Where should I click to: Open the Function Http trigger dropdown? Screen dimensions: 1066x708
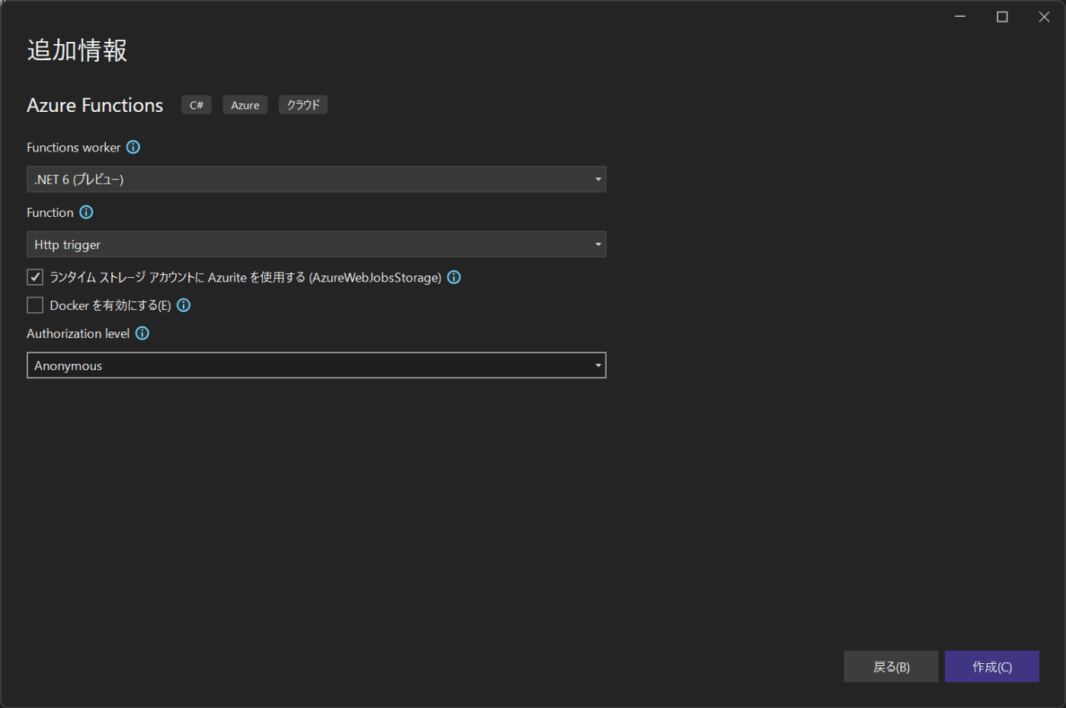[x=316, y=244]
